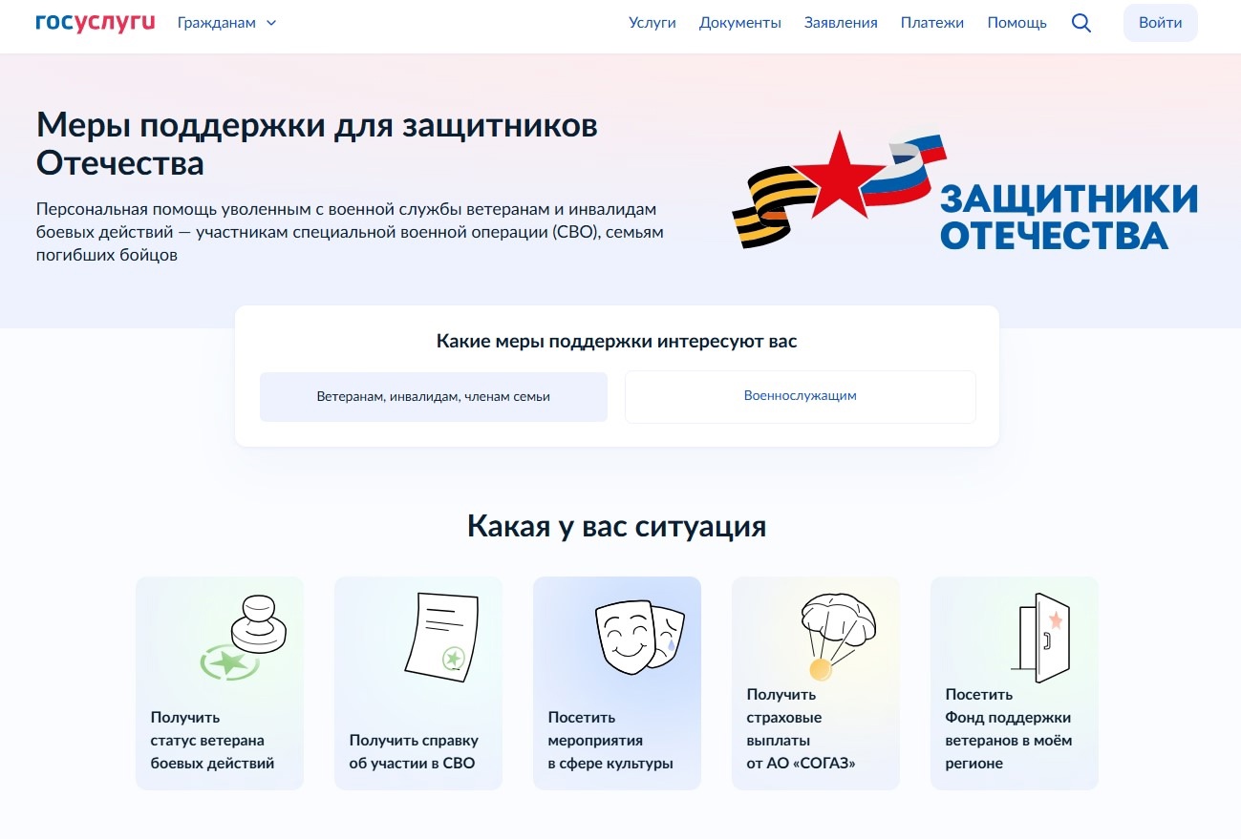Open Получить страховые выплаты от АО «СОГАЗ»
This screenshot has height=839, width=1241.
816,683
